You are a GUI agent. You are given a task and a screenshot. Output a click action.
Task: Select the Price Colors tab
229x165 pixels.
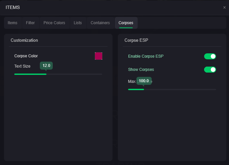pyautogui.click(x=54, y=23)
